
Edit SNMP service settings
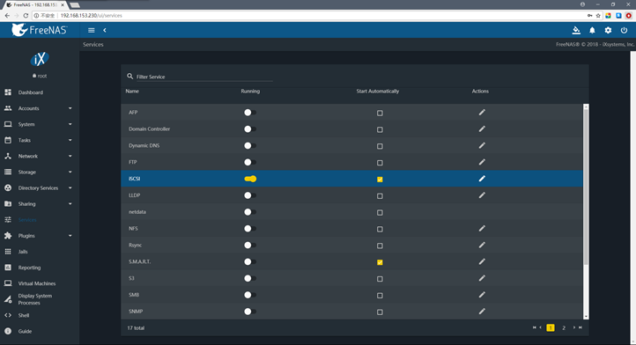pyautogui.click(x=482, y=312)
